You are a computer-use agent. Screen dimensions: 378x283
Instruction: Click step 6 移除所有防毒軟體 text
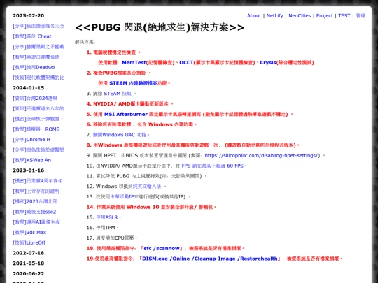pos(112,124)
